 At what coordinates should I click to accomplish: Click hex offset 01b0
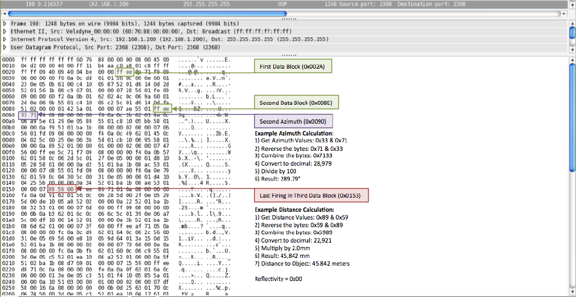tap(8, 226)
